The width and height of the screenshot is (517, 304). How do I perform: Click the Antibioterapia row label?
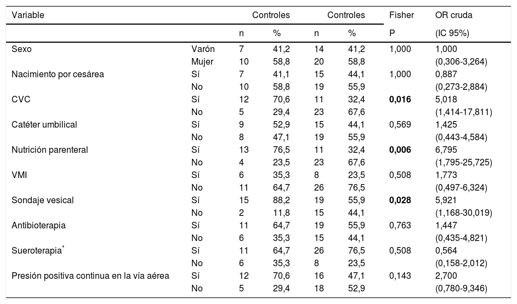pyautogui.click(x=38, y=225)
